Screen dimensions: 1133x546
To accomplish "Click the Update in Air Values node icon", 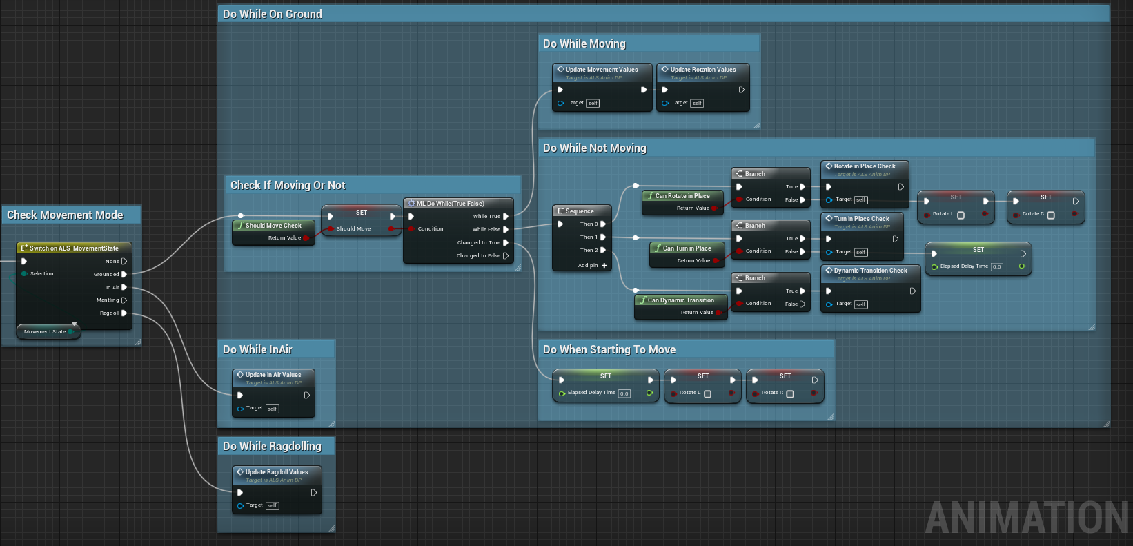I will 240,375.
